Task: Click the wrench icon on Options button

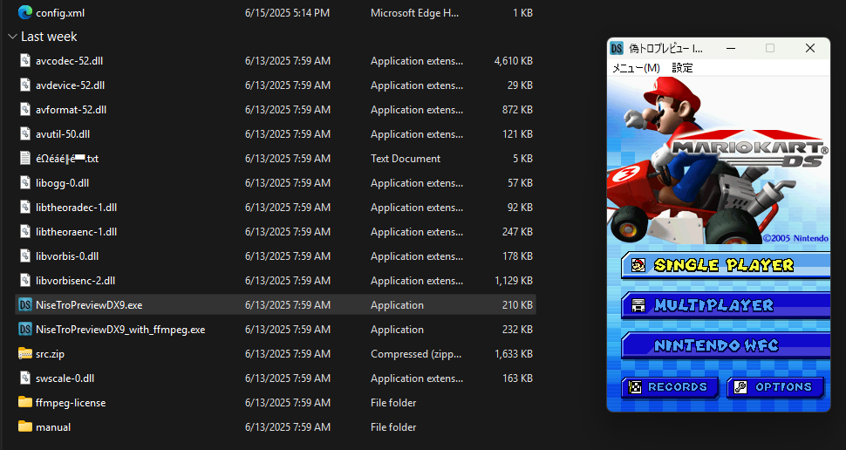Action: pyautogui.click(x=740, y=387)
